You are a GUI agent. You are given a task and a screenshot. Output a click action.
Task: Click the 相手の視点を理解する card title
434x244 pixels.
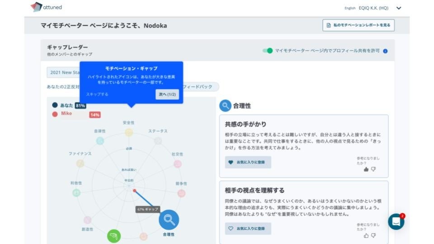255,190
